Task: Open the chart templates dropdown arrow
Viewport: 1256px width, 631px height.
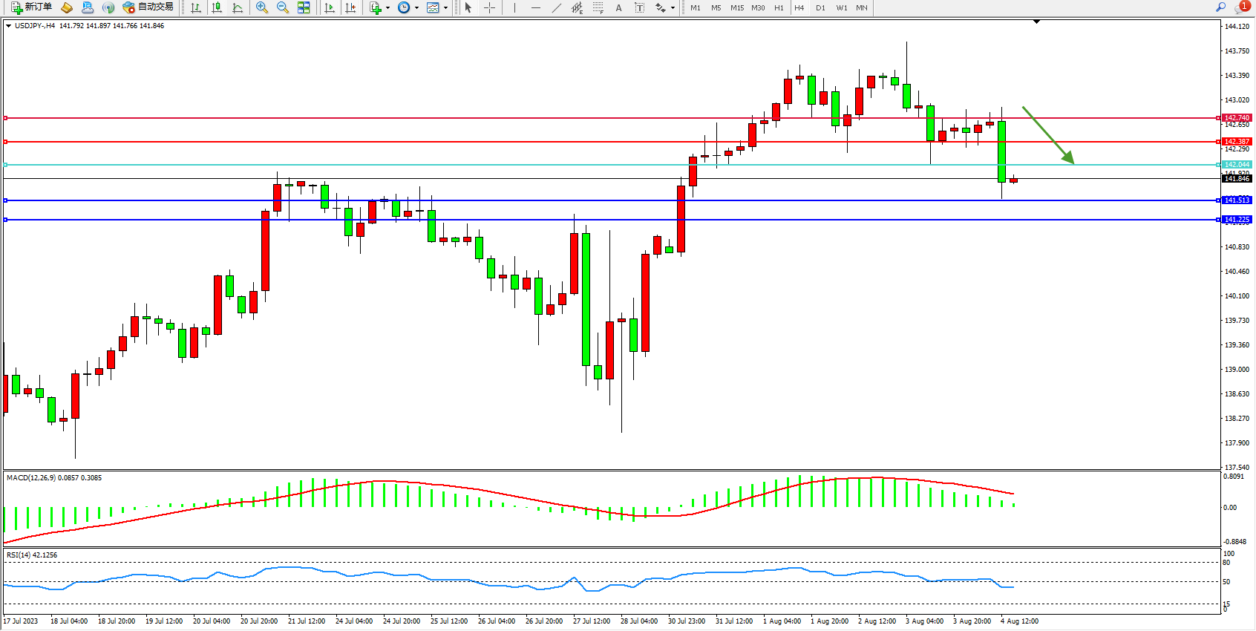Action: pyautogui.click(x=445, y=8)
